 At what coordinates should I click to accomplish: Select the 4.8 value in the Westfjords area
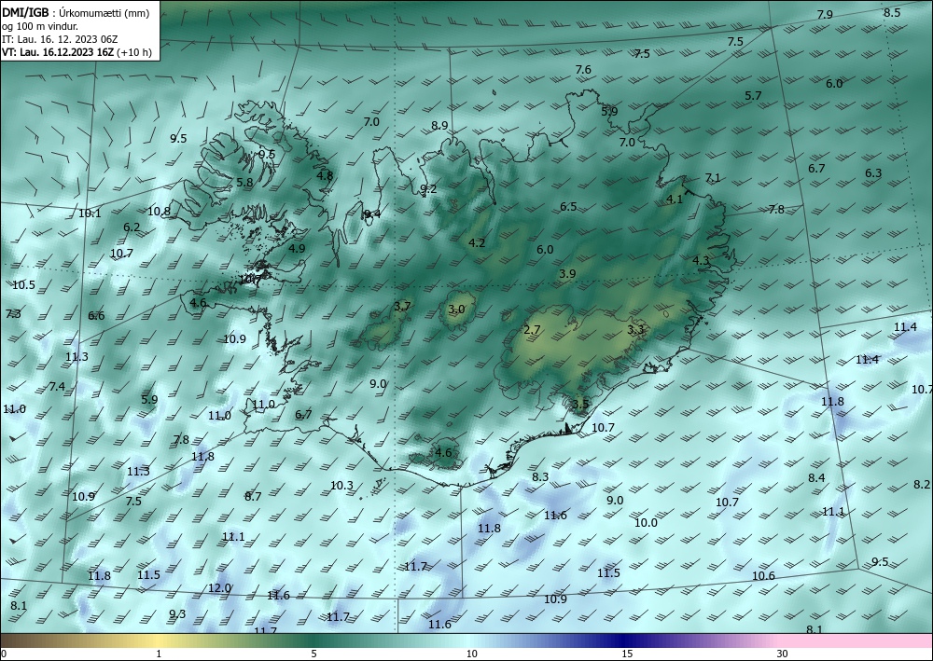tap(325, 176)
